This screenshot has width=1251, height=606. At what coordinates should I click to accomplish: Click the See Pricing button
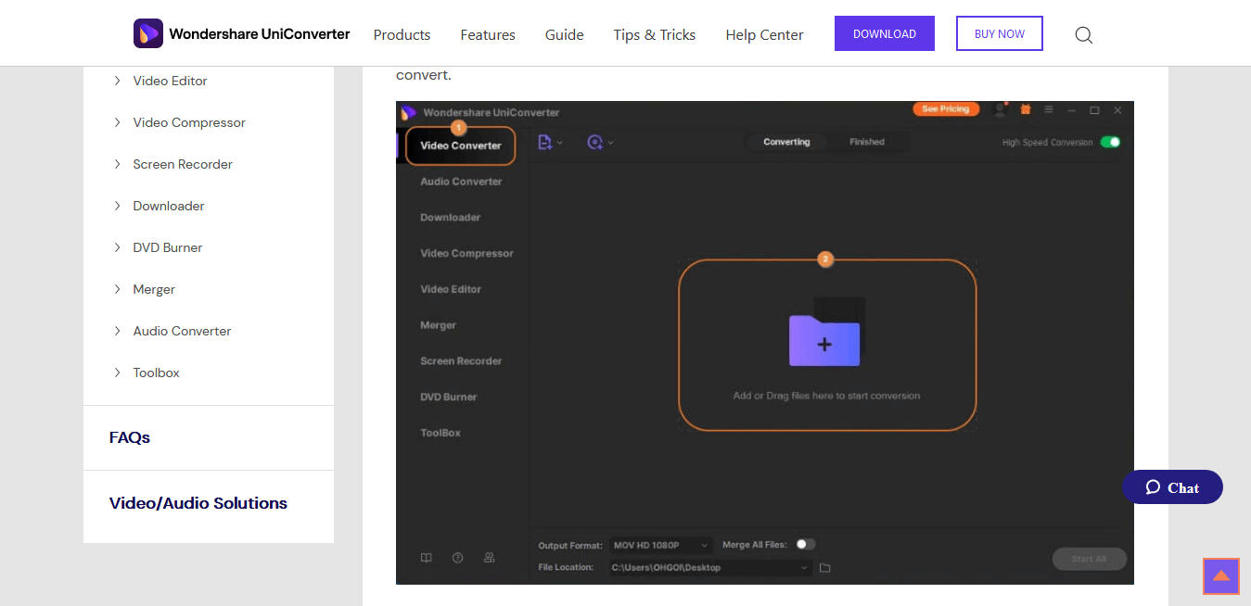[945, 109]
